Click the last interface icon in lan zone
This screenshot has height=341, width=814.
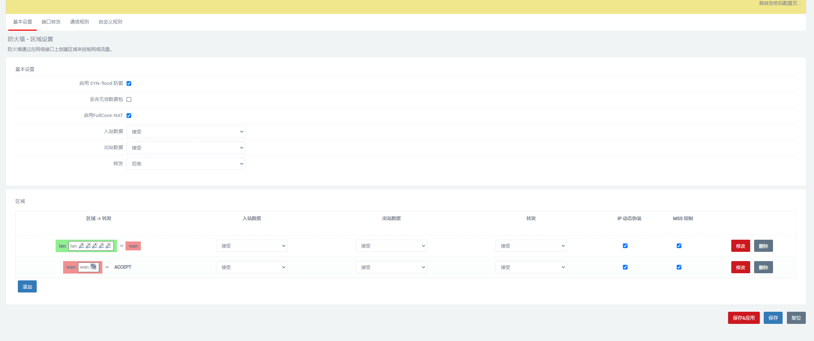108,246
